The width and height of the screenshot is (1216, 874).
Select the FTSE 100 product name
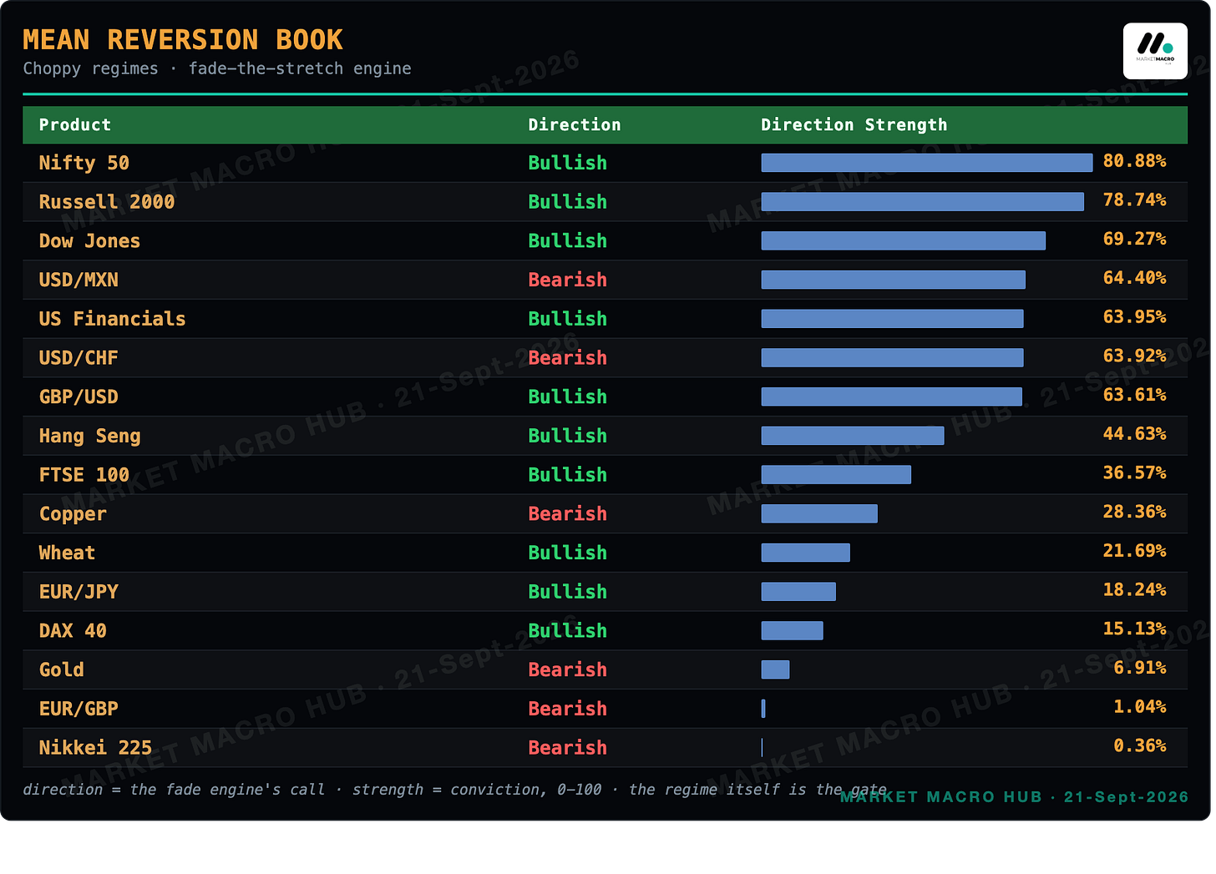coord(84,475)
